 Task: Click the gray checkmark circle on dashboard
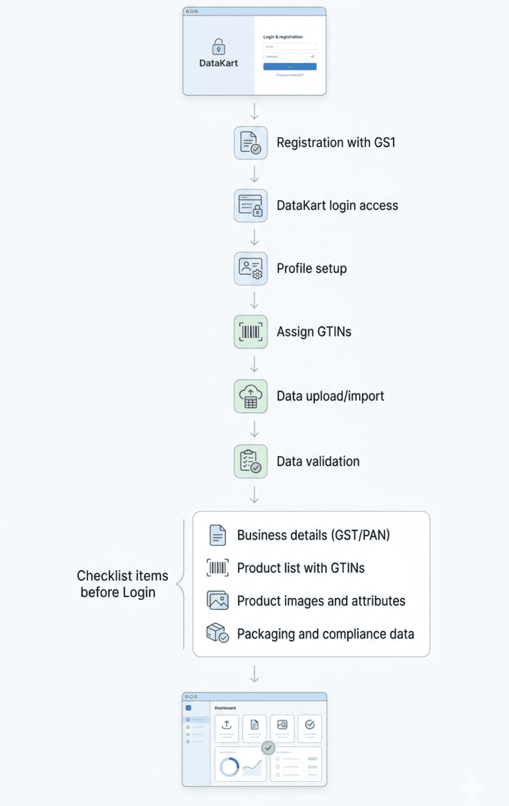[268, 748]
